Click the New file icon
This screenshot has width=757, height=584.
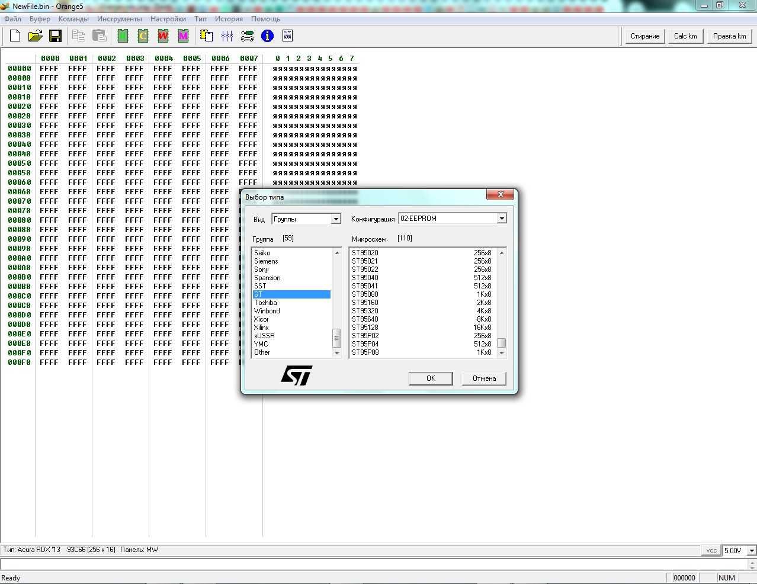[15, 36]
